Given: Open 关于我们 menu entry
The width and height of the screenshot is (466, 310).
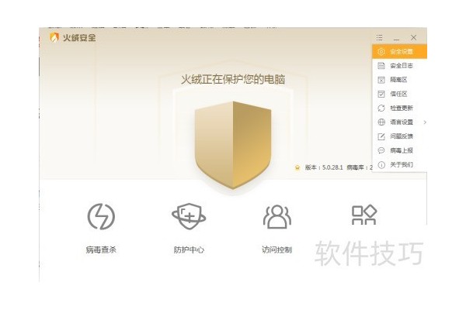Looking at the screenshot, I should pyautogui.click(x=399, y=164).
